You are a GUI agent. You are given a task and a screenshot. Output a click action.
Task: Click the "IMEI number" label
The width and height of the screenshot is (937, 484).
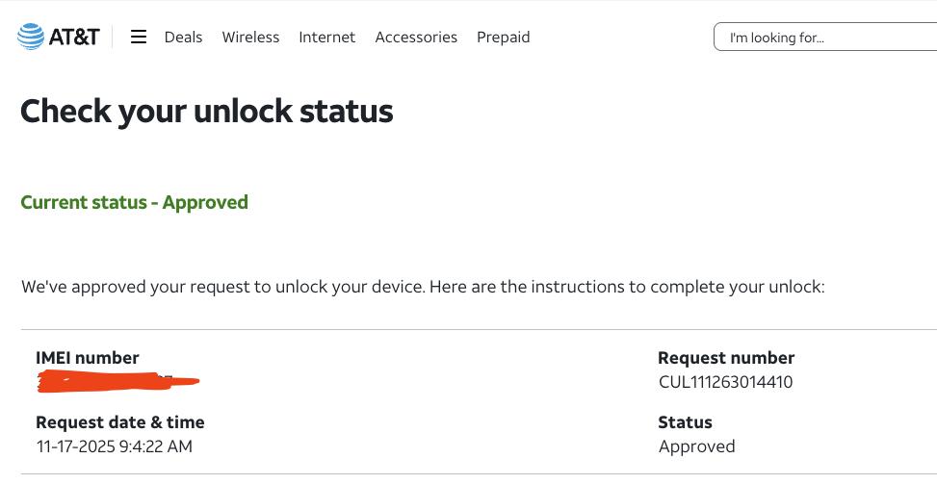[x=88, y=358]
